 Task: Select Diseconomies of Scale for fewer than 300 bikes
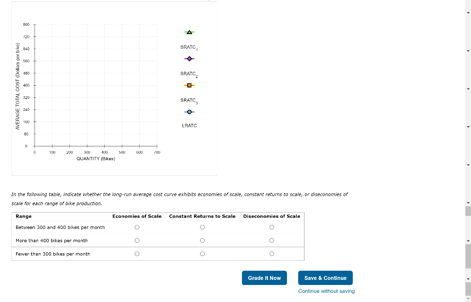(x=272, y=253)
